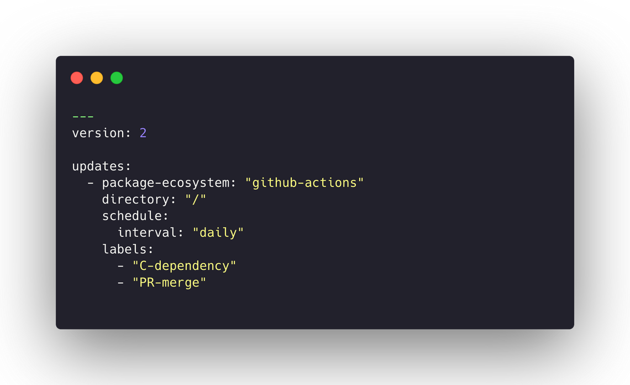Click the "schedule" key
Viewport: 630px width, 385px height.
pyautogui.click(x=132, y=216)
